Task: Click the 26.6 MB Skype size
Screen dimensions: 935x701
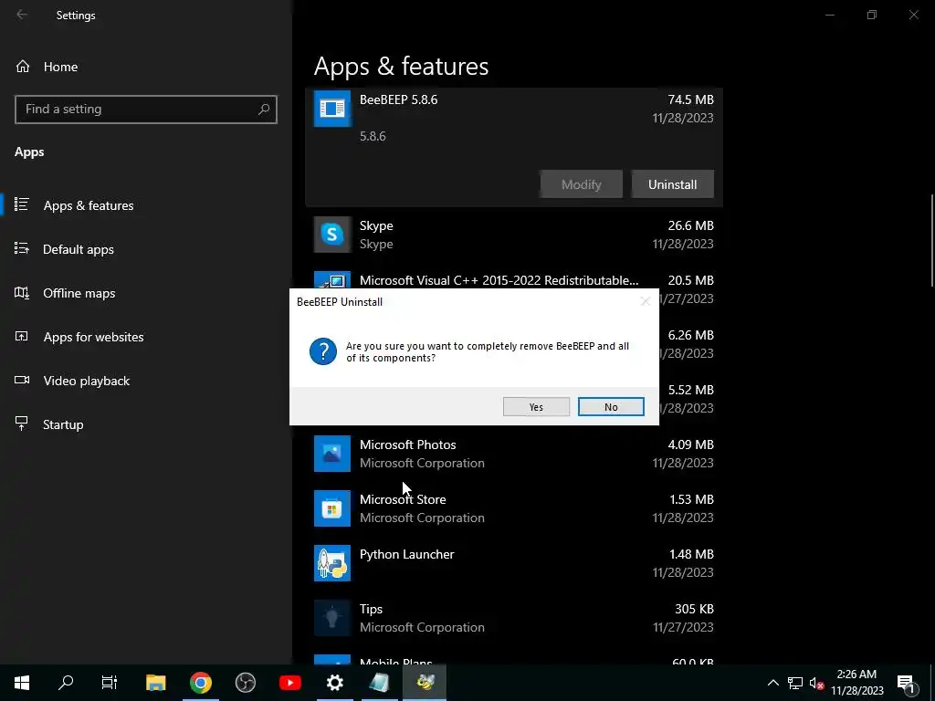Action: (x=690, y=226)
